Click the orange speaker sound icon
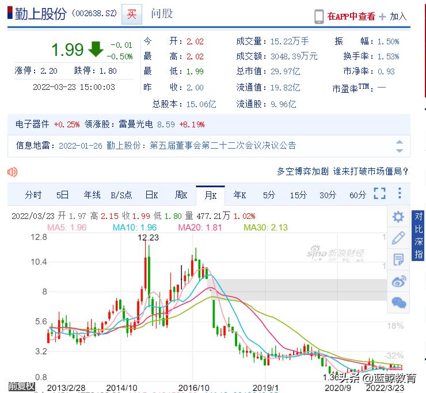The image size is (426, 393). tap(13, 172)
